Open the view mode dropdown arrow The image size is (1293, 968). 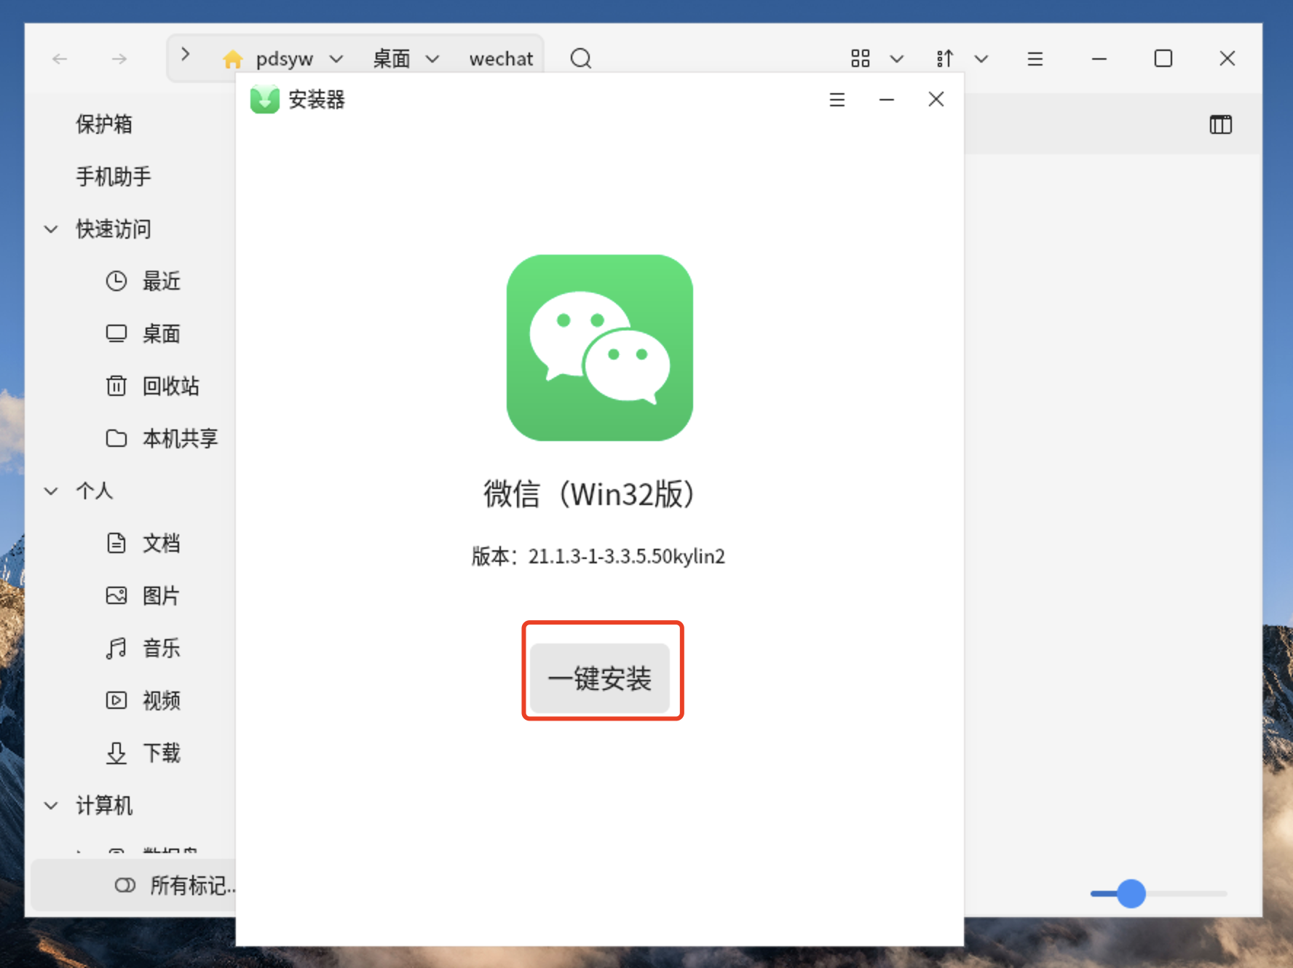coord(896,59)
